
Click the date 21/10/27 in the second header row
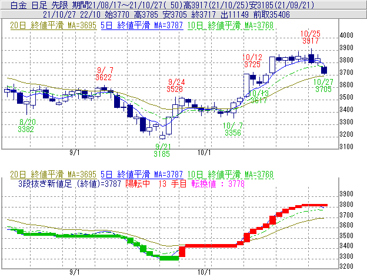click(x=59, y=15)
